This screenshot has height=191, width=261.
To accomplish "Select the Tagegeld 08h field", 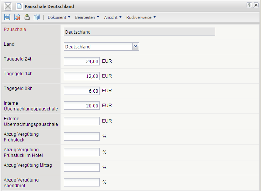I will (x=82, y=91).
